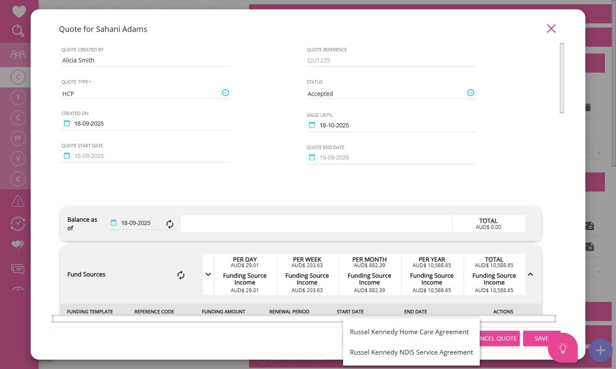Click the warning triangle alerts icon
This screenshot has height=369, width=616.
tap(18, 201)
